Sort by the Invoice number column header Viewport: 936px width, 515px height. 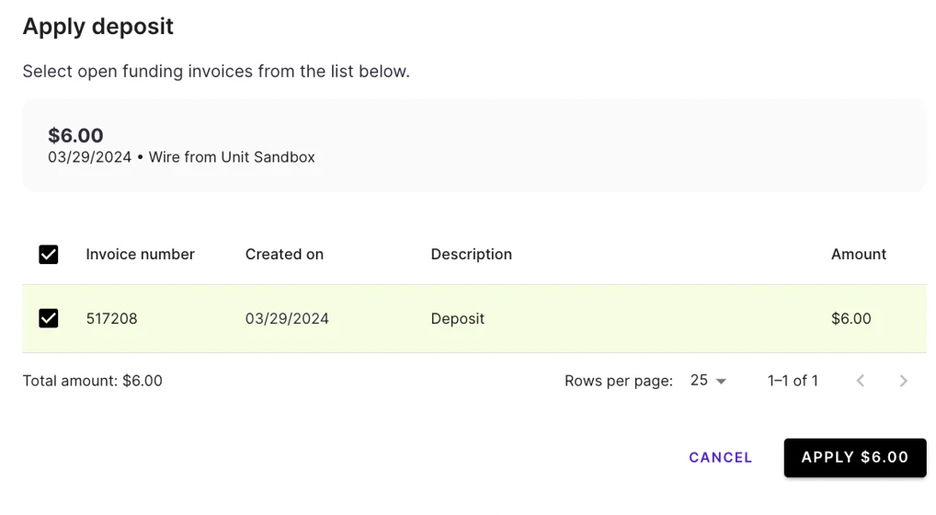140,255
